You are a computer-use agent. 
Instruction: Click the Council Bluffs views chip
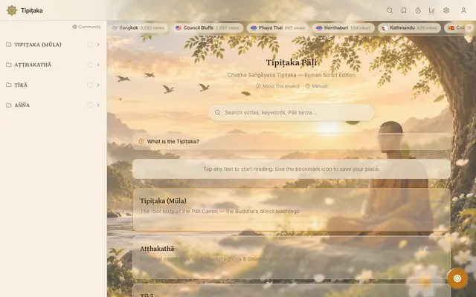tap(208, 28)
